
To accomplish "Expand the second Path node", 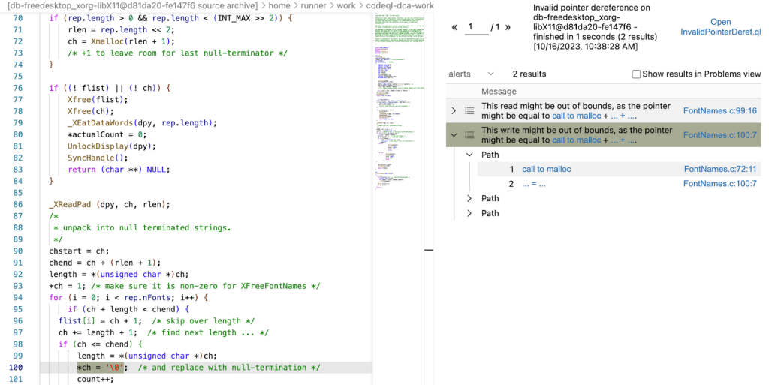I will point(469,199).
